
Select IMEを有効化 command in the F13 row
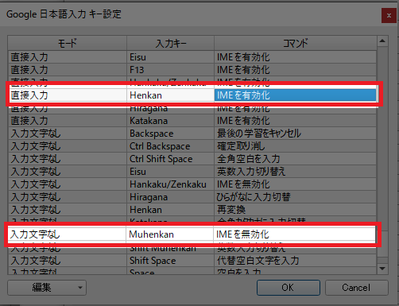pyautogui.click(x=295, y=70)
